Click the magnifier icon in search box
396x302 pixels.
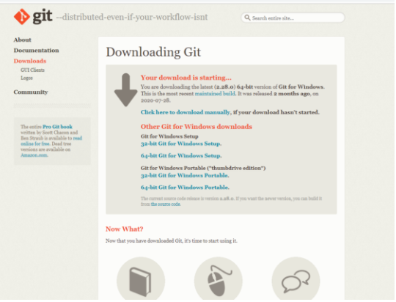[x=247, y=18]
